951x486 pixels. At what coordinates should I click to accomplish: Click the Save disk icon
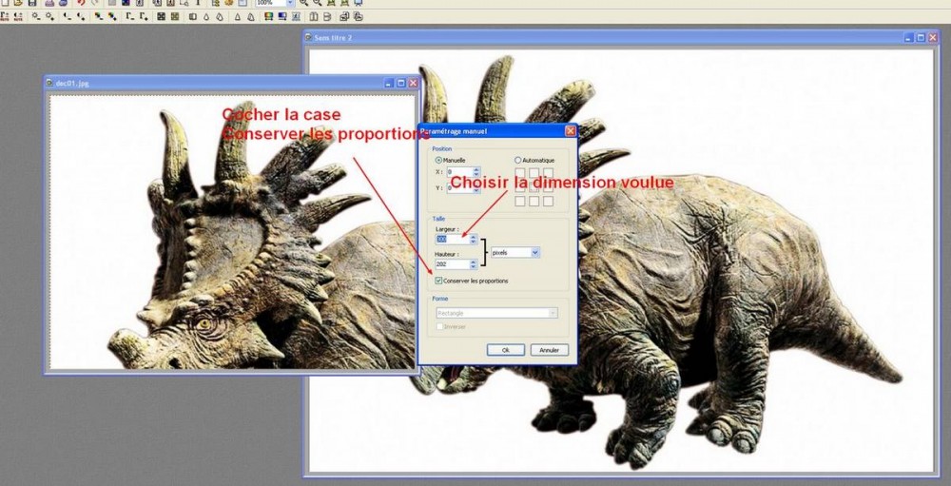click(x=32, y=3)
